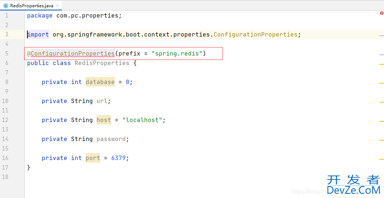Image resolution: width=384 pixels, height=198 pixels.
Task: Click the yellow warning stripe beside line 8
Action: point(381,83)
